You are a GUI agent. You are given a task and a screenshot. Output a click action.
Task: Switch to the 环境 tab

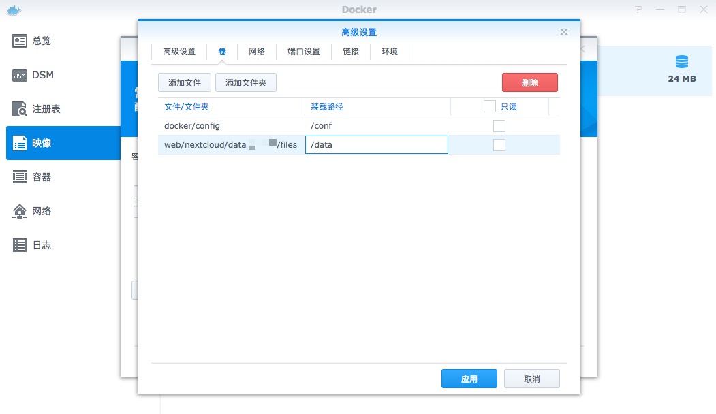[390, 52]
